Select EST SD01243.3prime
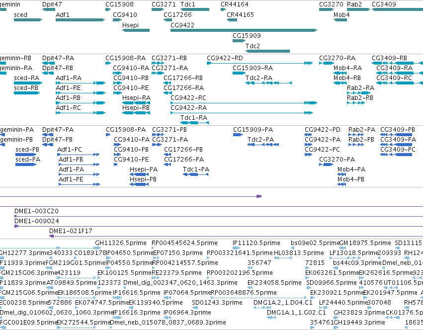 coord(217,303)
